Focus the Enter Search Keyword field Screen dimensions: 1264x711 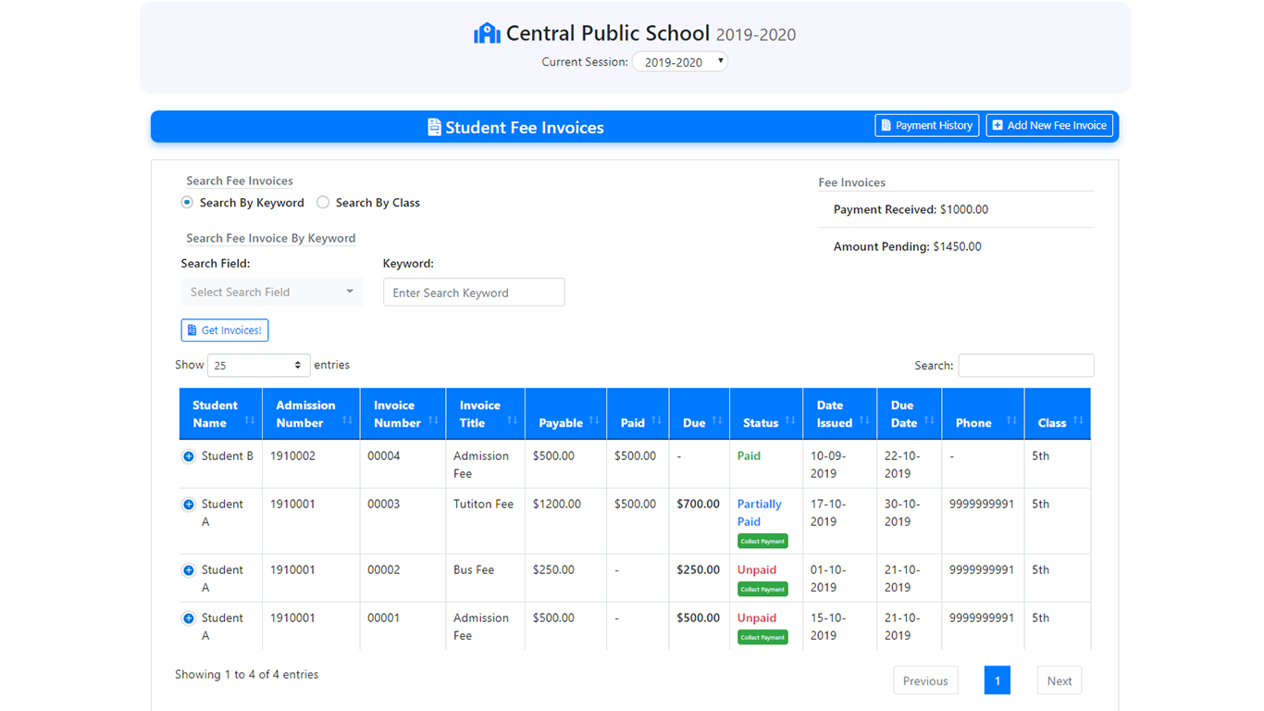pos(474,293)
